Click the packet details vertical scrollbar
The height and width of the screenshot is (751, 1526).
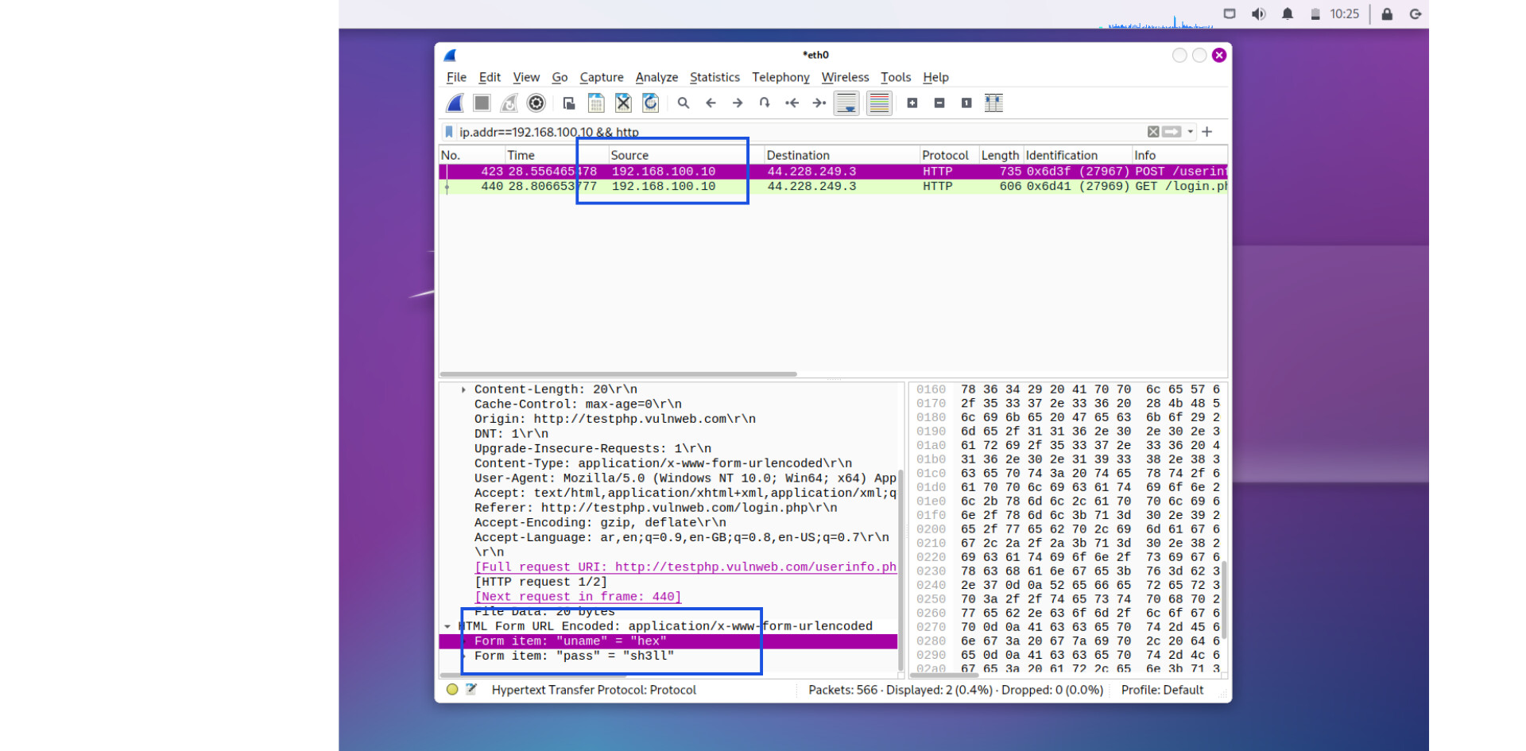pyautogui.click(x=901, y=570)
